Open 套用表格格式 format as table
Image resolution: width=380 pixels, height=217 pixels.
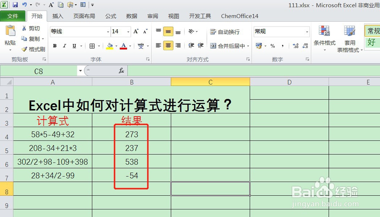(x=350, y=39)
